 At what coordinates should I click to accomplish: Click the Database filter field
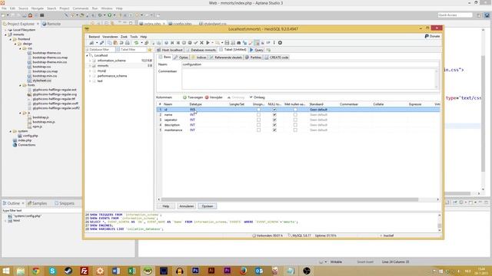coord(100,50)
